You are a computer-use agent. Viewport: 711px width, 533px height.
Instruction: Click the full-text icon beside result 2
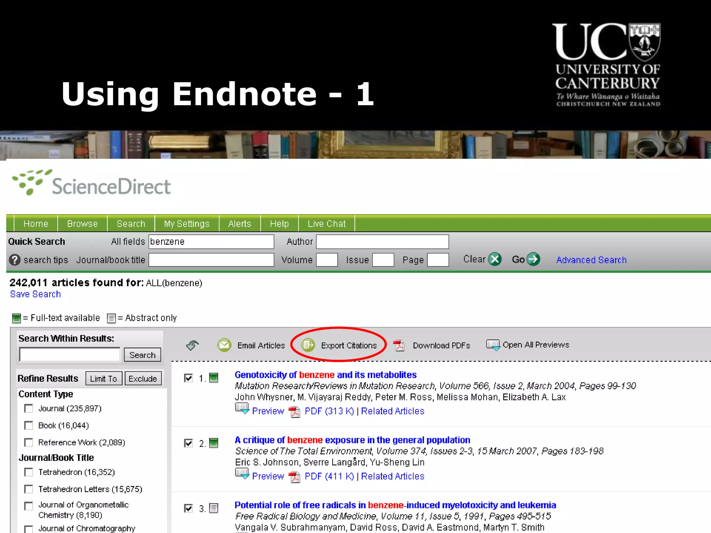214,443
